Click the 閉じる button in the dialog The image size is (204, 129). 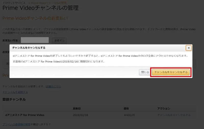(145, 72)
